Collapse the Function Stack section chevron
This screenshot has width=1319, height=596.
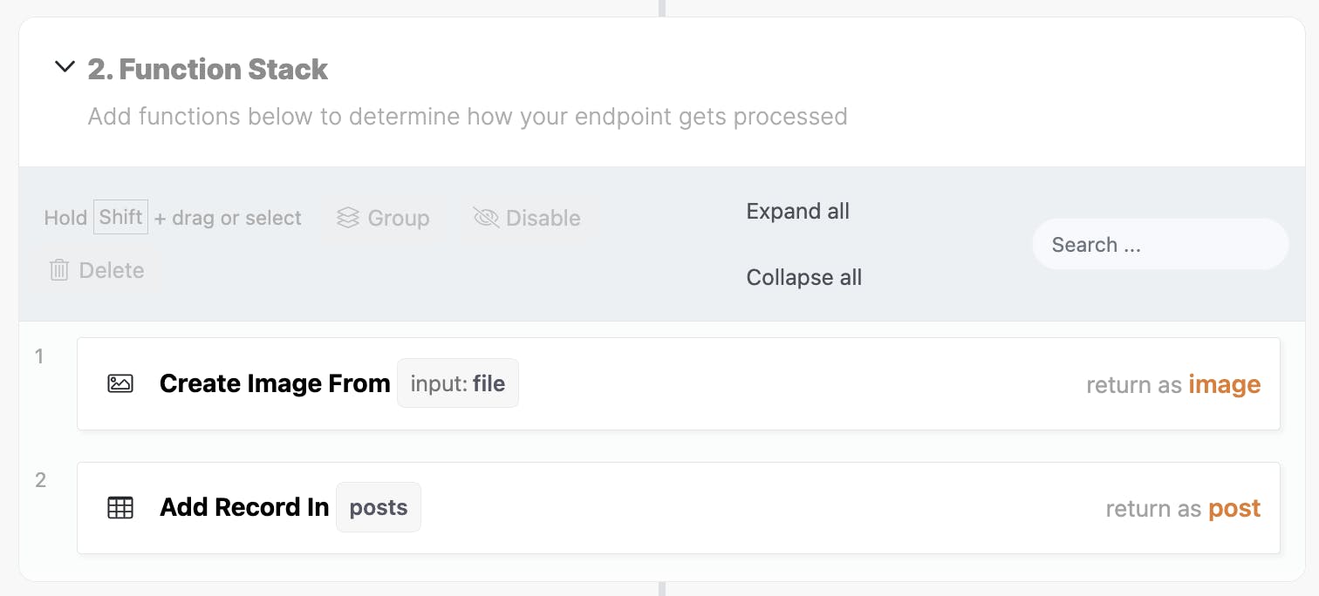click(x=65, y=67)
